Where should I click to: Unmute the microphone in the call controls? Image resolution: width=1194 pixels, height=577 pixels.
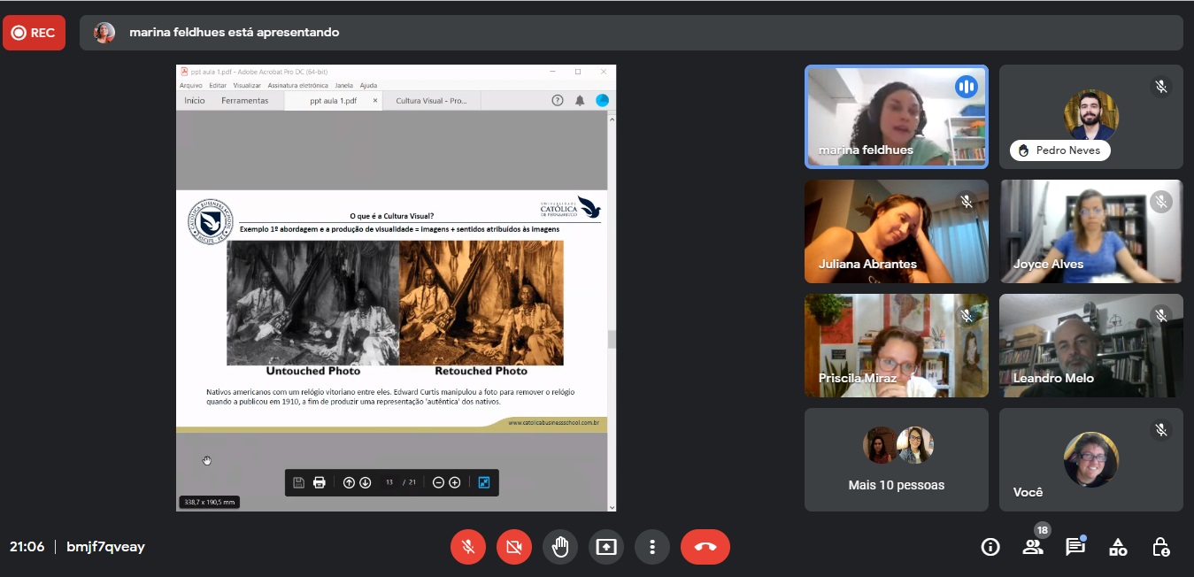tap(468, 547)
